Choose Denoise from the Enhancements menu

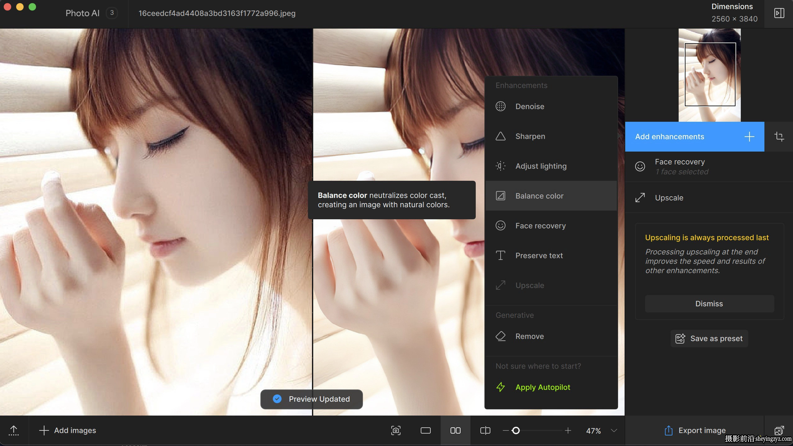[551, 106]
